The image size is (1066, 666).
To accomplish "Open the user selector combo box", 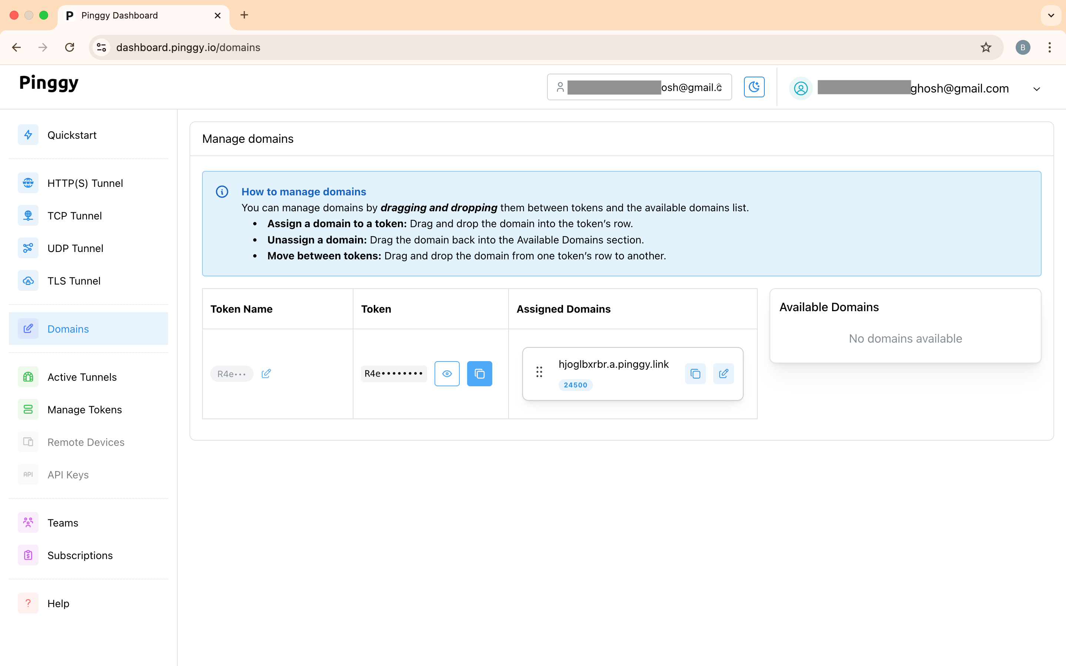I will coord(639,87).
